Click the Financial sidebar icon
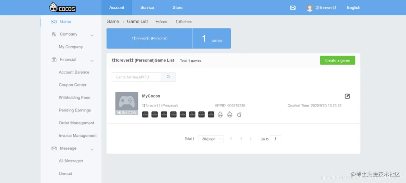Image resolution: width=406 pixels, height=183 pixels. point(54,60)
